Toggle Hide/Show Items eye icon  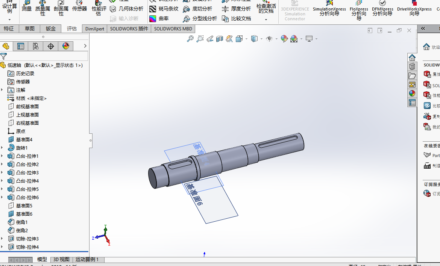[x=269, y=39]
